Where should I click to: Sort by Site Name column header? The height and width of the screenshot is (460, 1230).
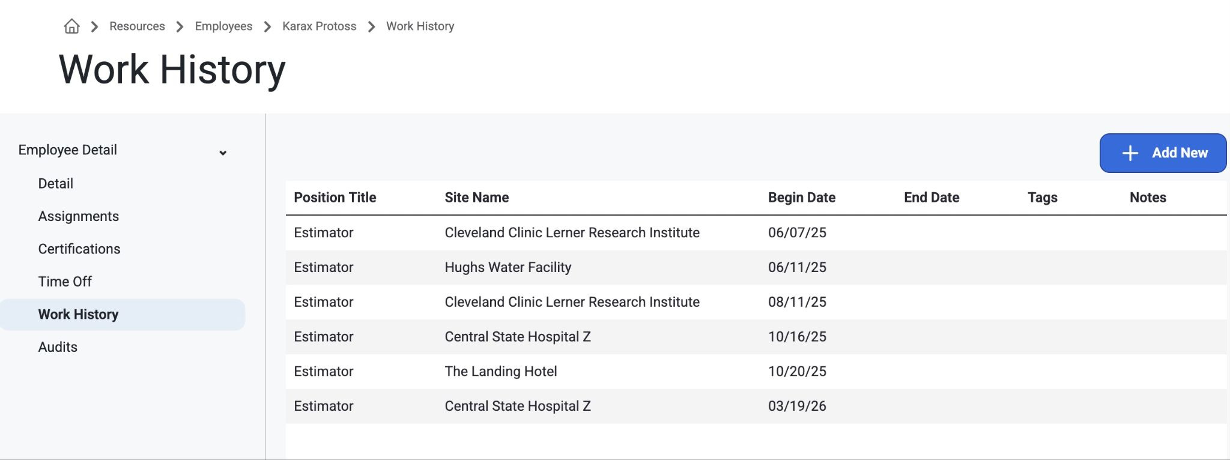[x=477, y=198]
